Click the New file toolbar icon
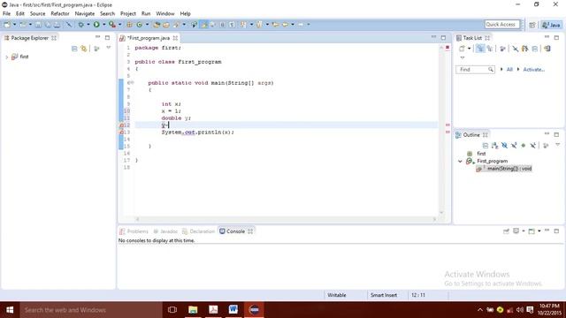566x318 pixels. pos(7,25)
